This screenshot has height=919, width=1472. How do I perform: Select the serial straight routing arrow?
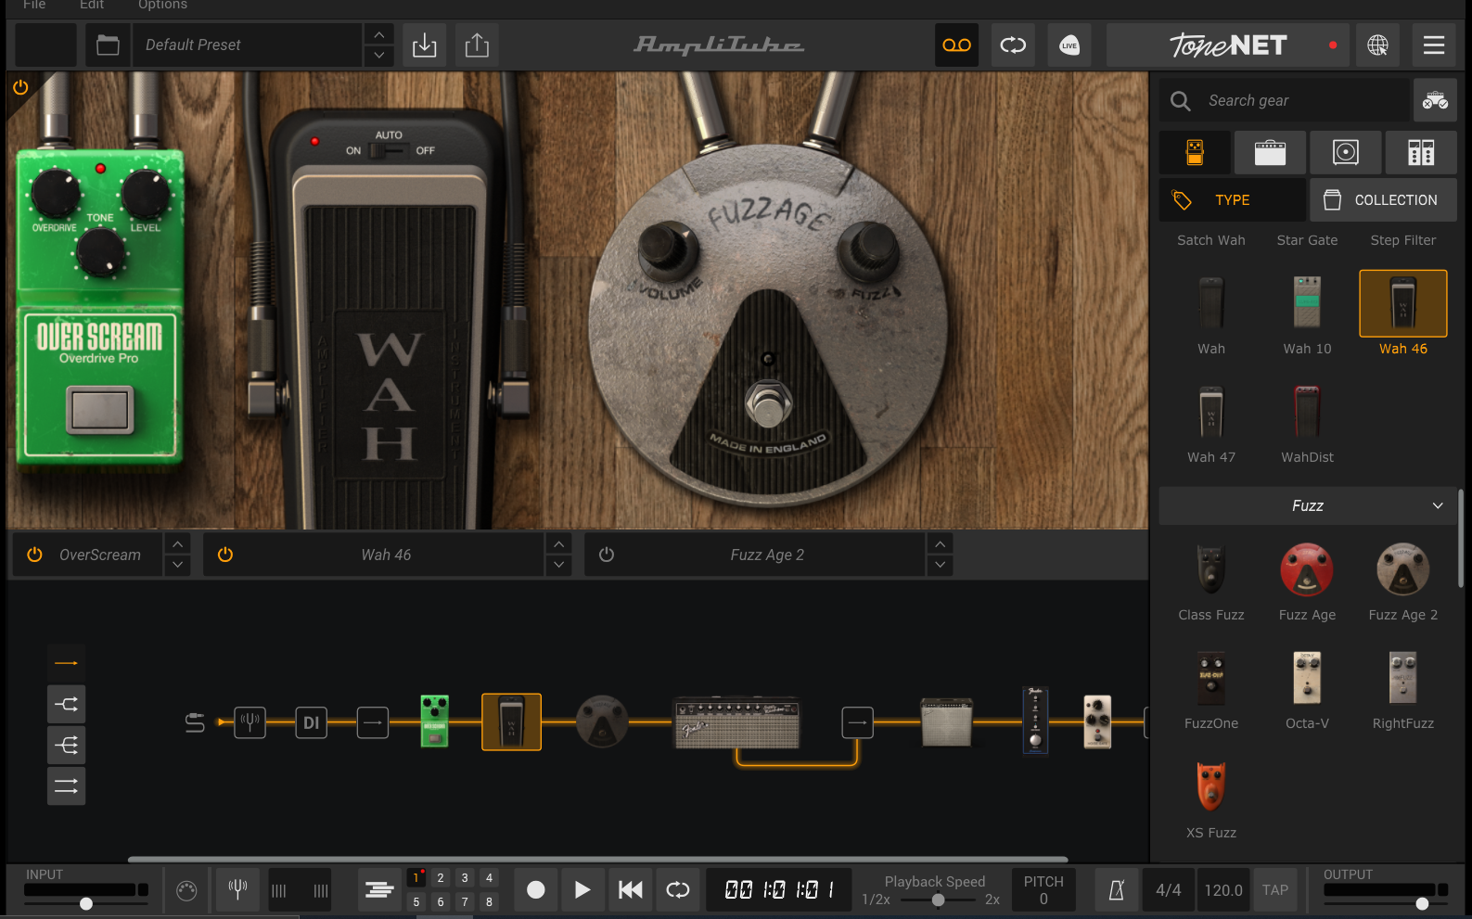pos(66,663)
